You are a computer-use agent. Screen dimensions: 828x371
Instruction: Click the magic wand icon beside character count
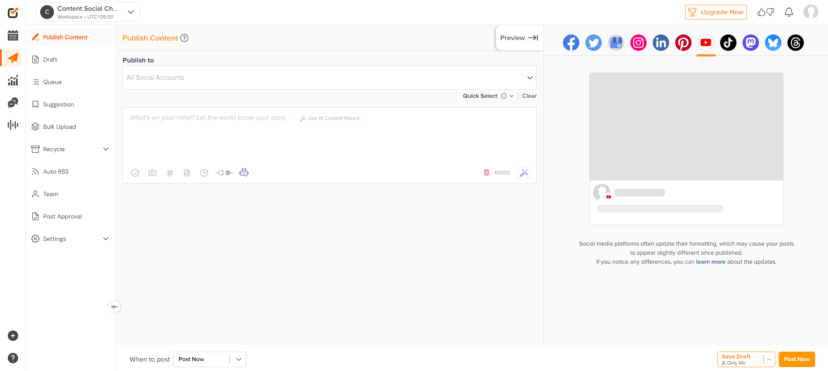524,173
